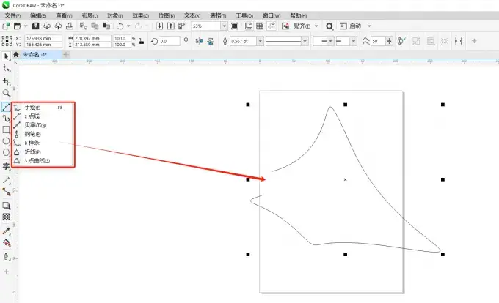Toggle the close curve button
499x303 pixels.
pyautogui.click(x=401, y=42)
